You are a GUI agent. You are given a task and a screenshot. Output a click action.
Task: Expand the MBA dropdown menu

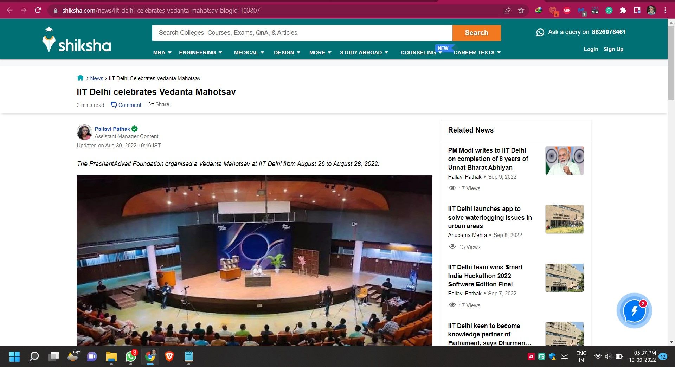tap(162, 53)
